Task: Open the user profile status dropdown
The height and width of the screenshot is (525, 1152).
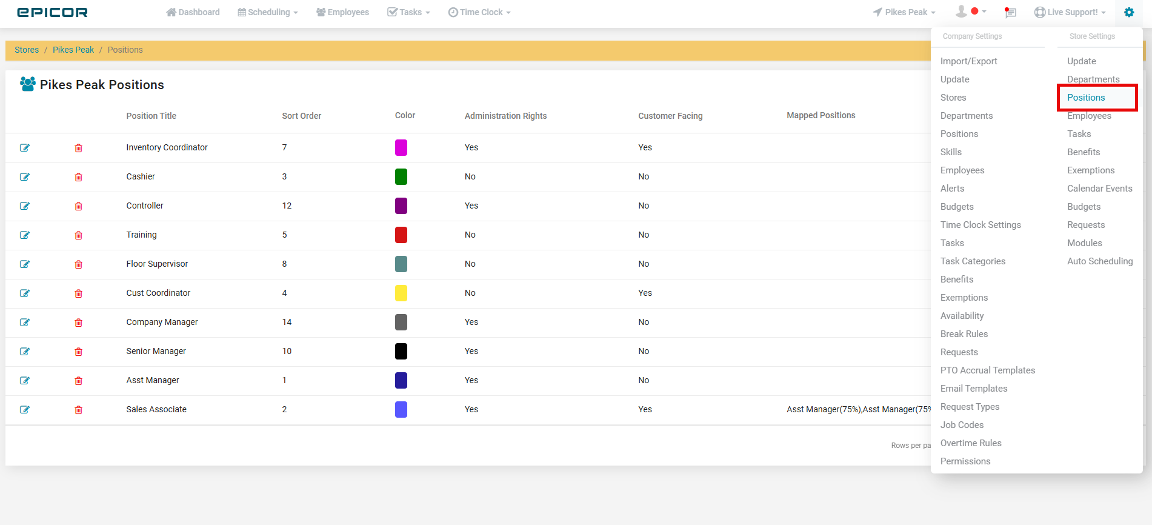Action: [971, 12]
